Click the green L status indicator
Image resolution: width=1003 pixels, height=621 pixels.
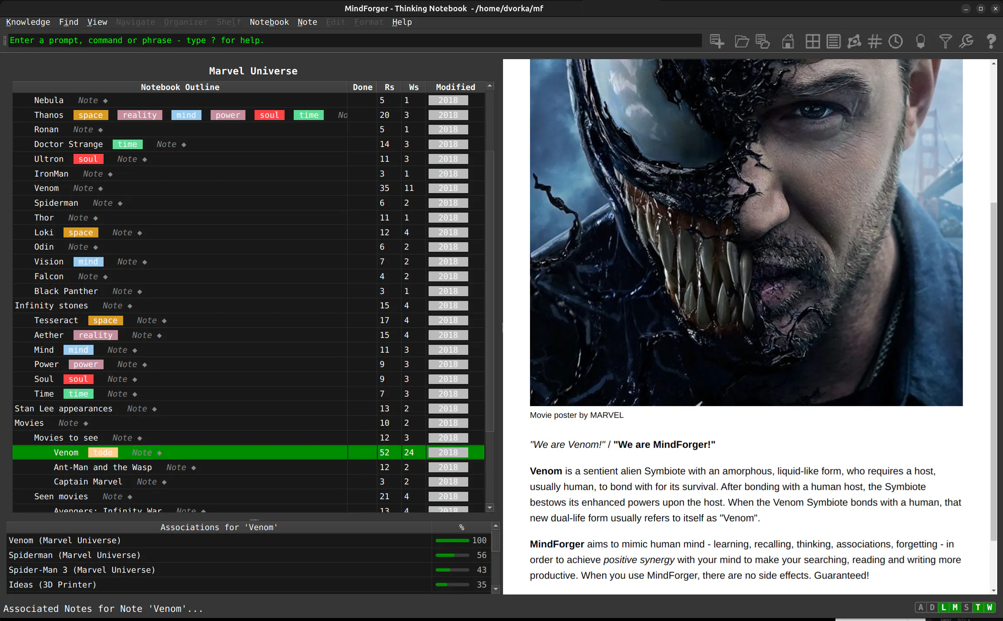tap(943, 608)
